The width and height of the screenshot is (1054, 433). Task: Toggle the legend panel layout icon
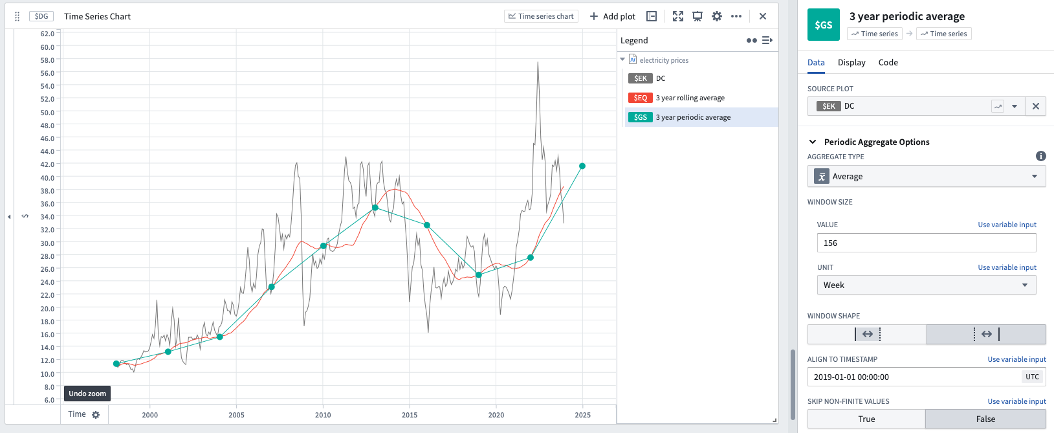(x=652, y=16)
